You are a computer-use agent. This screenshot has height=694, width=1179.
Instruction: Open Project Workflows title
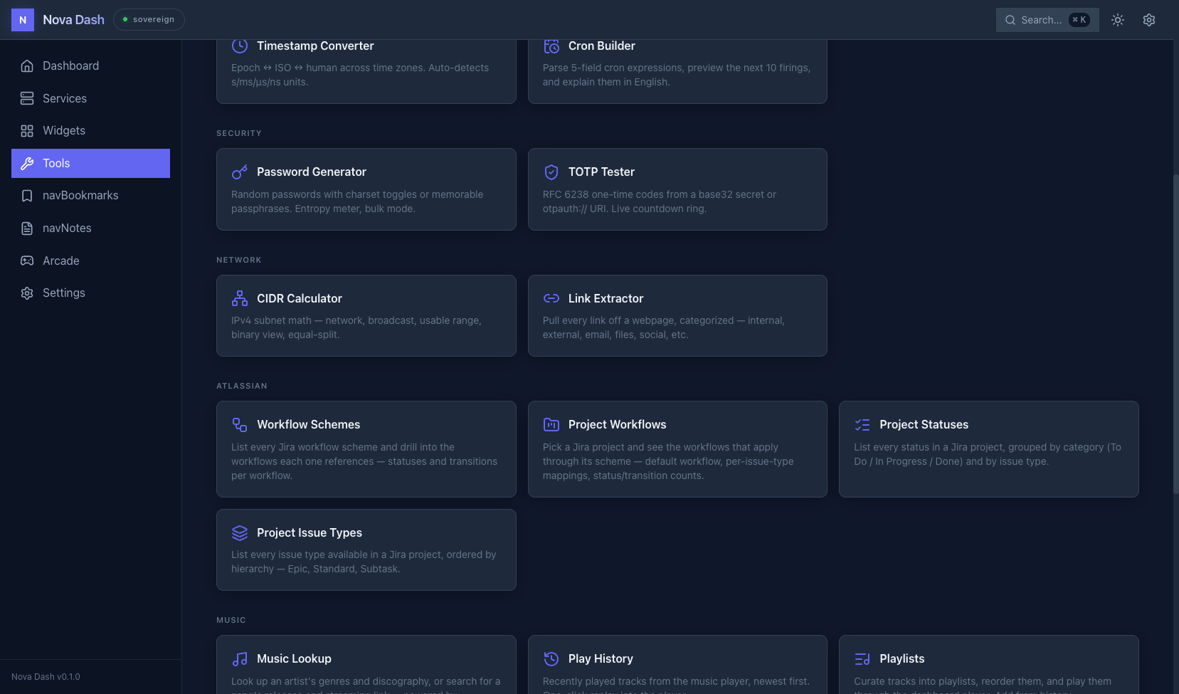[x=617, y=425]
